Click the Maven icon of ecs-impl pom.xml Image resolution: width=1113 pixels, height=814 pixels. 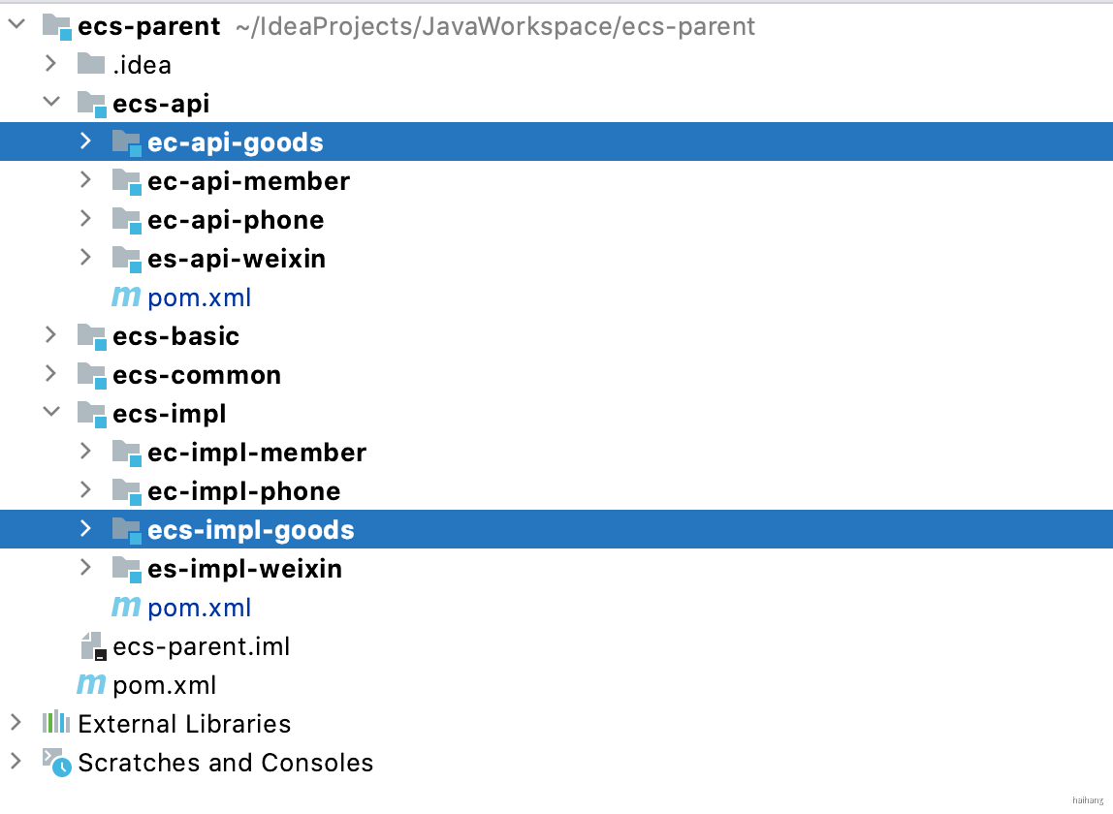(x=126, y=608)
